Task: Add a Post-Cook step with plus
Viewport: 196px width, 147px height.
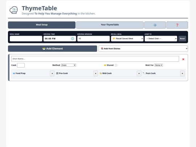Action: click(x=182, y=73)
